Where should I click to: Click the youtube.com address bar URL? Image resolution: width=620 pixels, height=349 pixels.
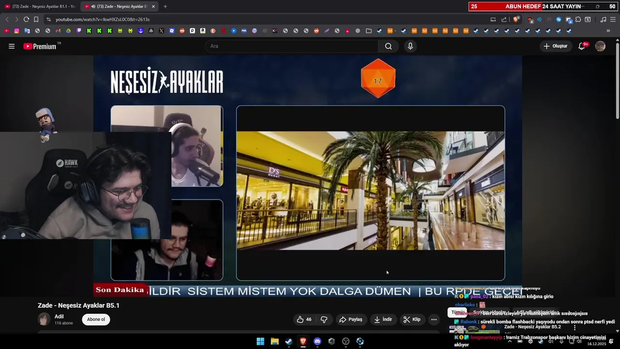(103, 19)
